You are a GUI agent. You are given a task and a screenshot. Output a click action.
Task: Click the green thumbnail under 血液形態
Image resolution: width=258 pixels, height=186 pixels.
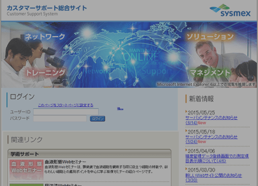point(26,185)
